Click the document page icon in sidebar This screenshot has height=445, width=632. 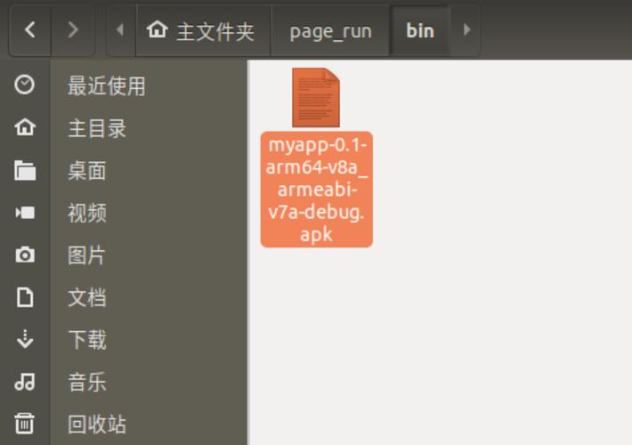click(x=25, y=297)
